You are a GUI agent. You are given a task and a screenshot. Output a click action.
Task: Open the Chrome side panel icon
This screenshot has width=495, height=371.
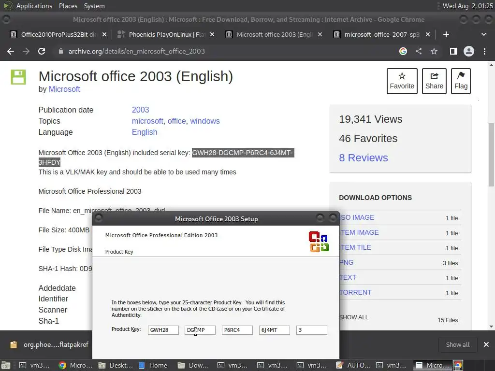(x=453, y=51)
